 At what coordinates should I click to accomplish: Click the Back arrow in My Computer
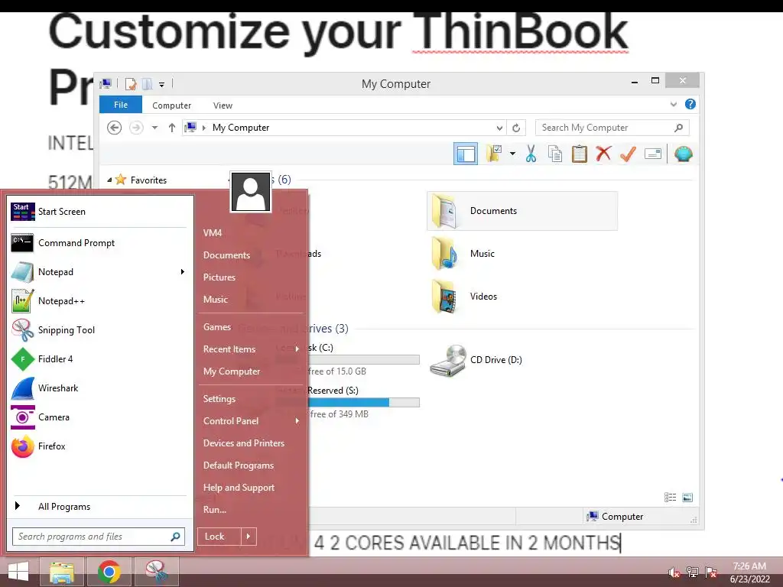tap(115, 128)
